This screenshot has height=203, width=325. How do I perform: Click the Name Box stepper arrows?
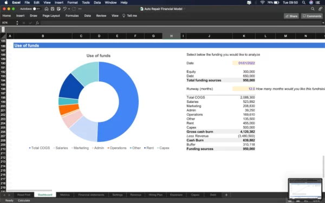pos(17,23)
